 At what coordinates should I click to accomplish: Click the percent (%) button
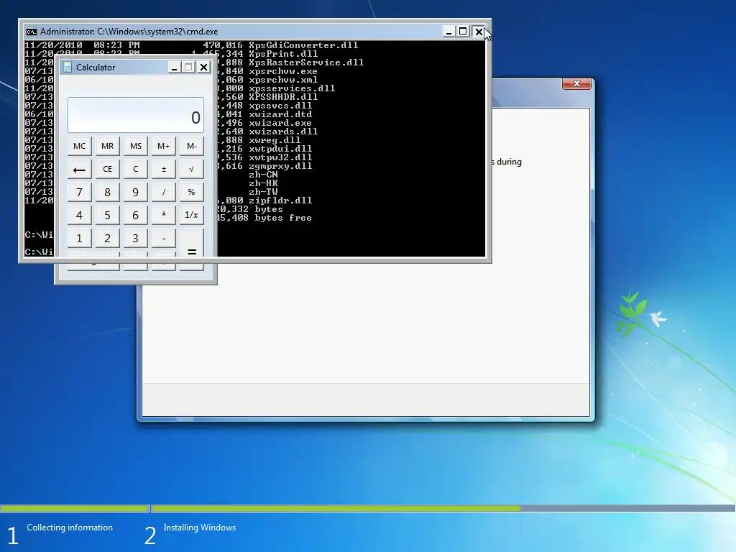click(191, 192)
